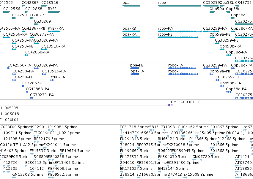Click the ppa-RB transcript
The image size is (253, 179).
click(131, 31)
